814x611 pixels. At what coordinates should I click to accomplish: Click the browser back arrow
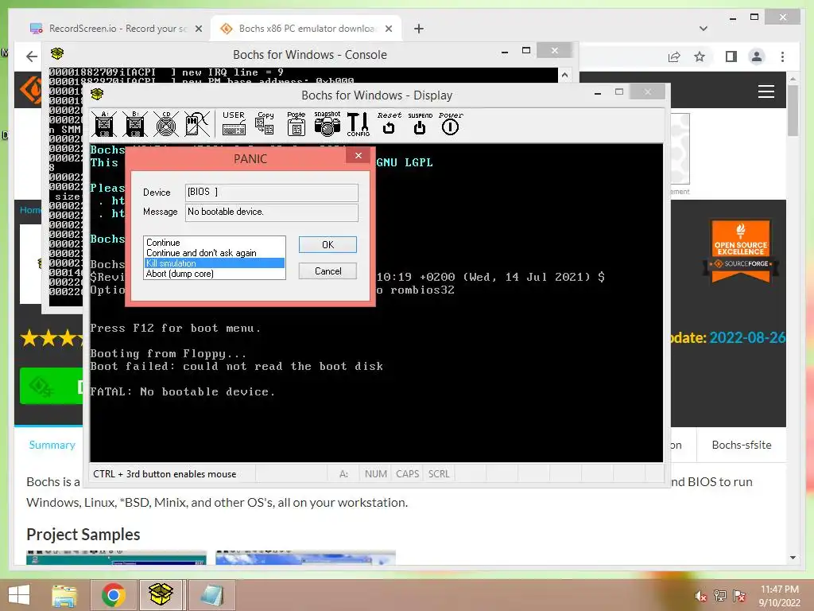(x=32, y=56)
